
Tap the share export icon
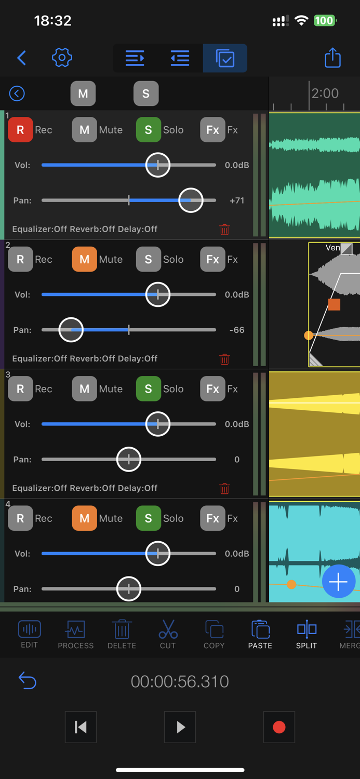pos(332,58)
